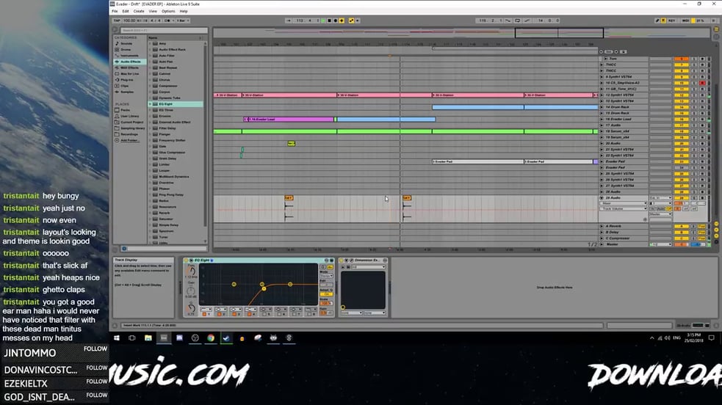
Task: Click the Stop button in transport
Action: (329, 21)
